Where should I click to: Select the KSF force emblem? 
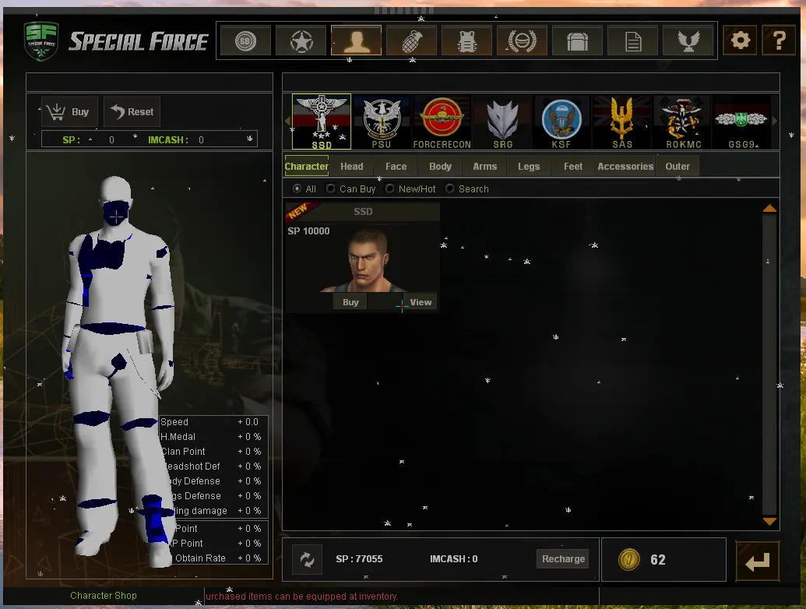tap(561, 122)
